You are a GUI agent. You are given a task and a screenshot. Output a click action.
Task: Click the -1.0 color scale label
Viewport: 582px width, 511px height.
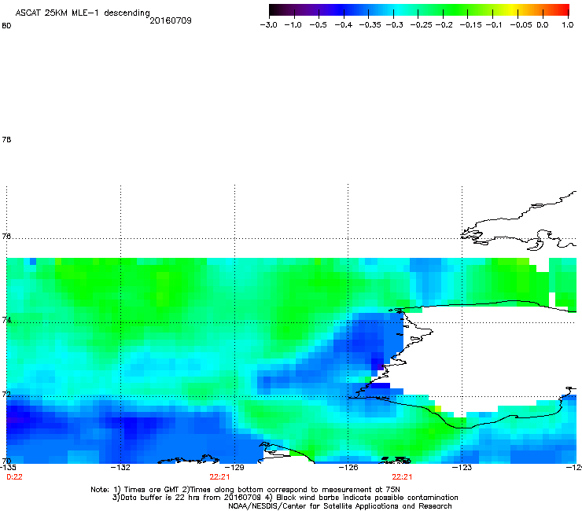[x=293, y=25]
